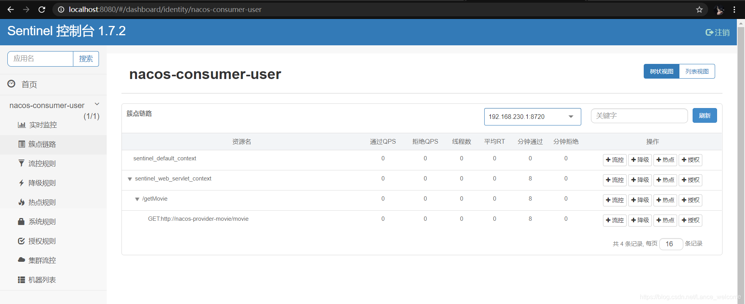Screen dimensions: 745x304
Task: Open the browser profile avatar
Action: pos(719,10)
